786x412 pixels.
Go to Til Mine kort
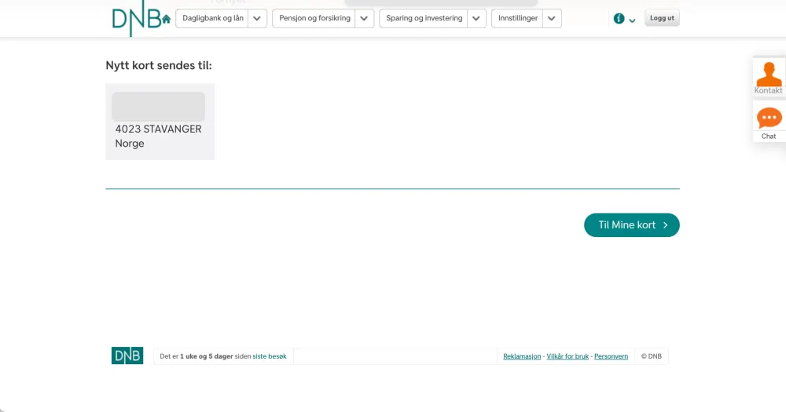click(631, 225)
